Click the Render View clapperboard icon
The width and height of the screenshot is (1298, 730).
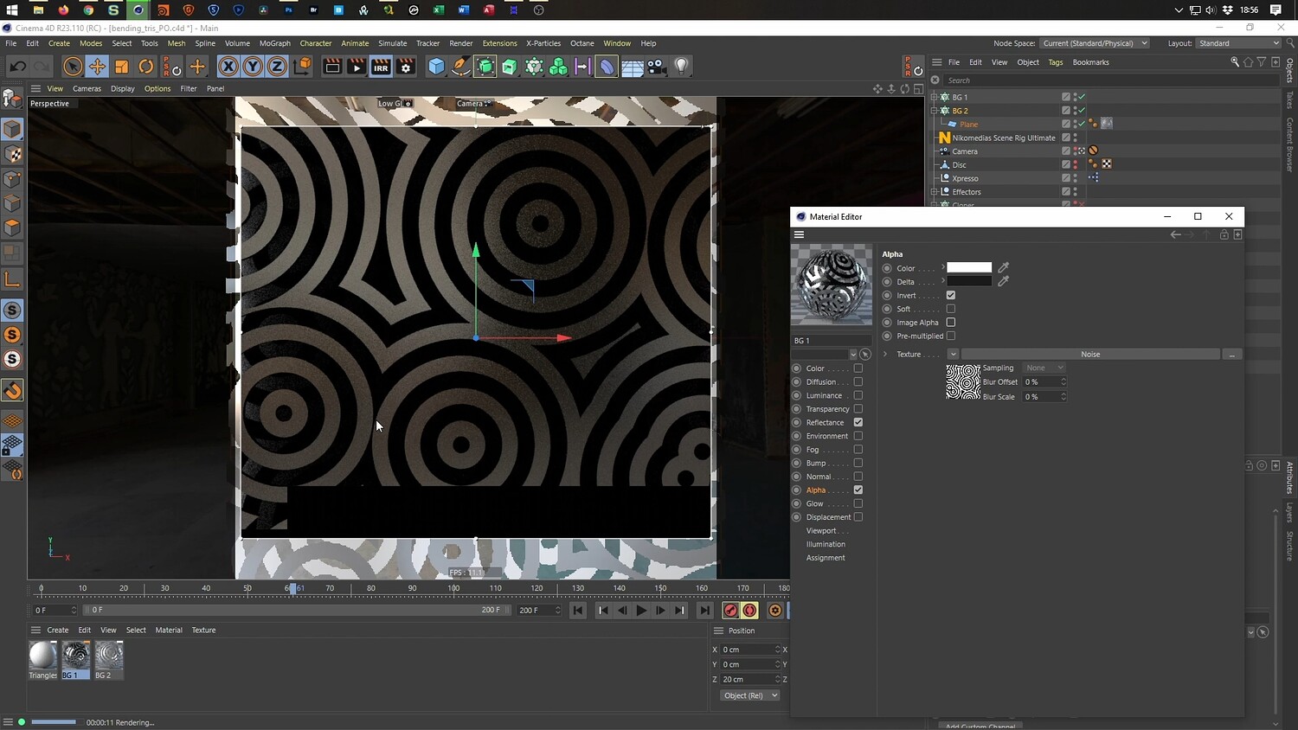[332, 67]
